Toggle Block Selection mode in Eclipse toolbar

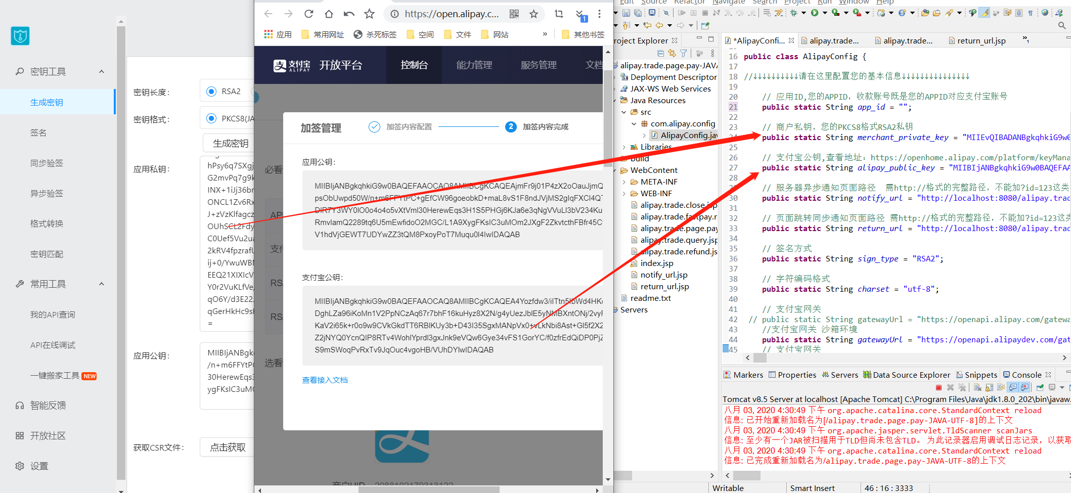1019,13
